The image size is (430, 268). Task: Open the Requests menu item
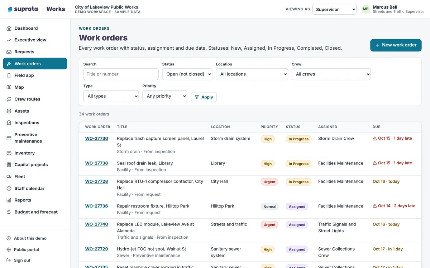[x=35, y=52]
